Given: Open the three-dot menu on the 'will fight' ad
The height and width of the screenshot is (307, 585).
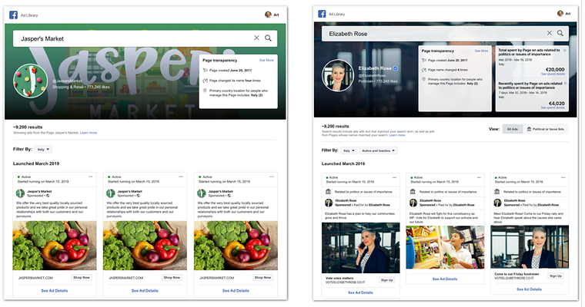Looking at the screenshot, I should (x=479, y=177).
